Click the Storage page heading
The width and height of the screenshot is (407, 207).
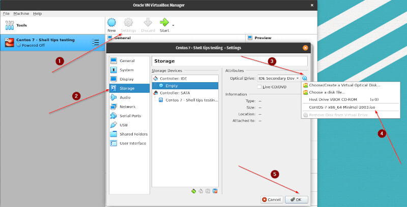pyautogui.click(x=164, y=61)
